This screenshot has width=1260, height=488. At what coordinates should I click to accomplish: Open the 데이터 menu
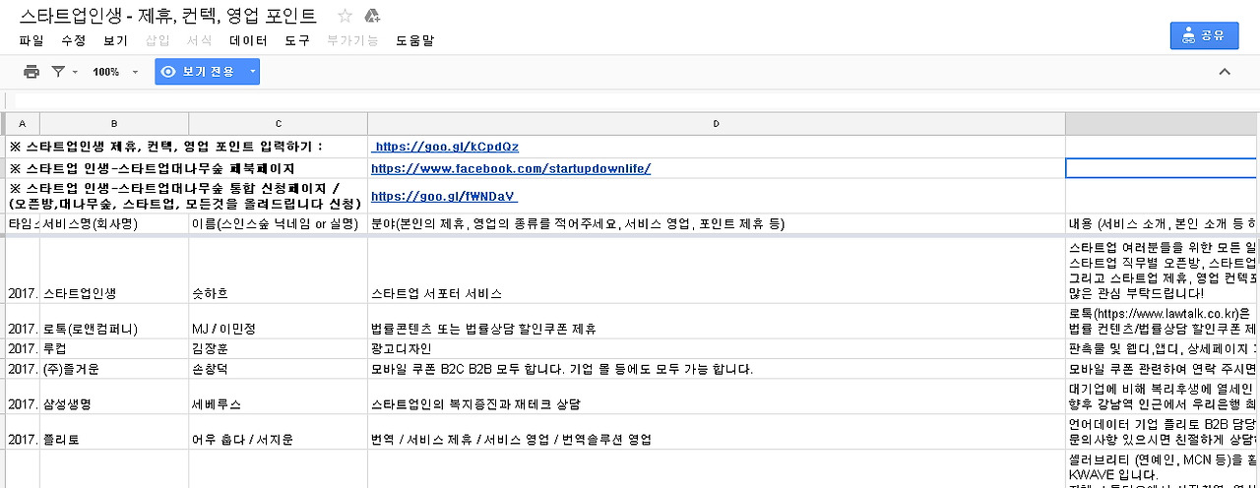click(248, 40)
